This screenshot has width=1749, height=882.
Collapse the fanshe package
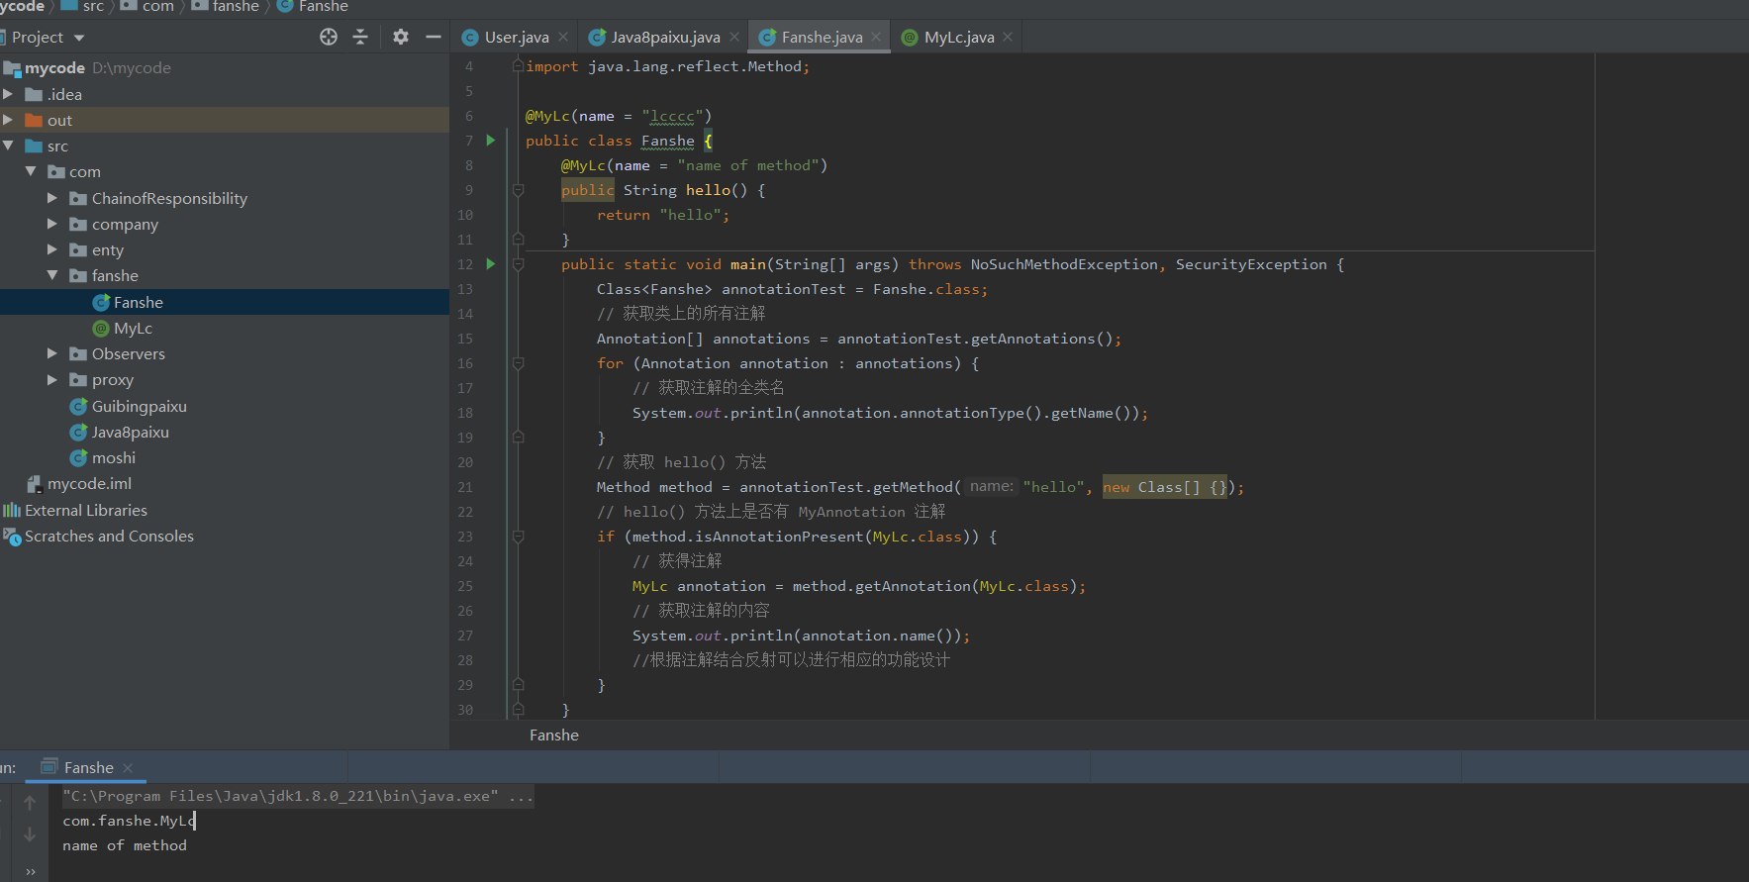pos(52,275)
